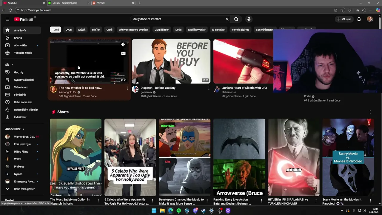
Task: Open options for Developers Changed the Music short
Action: [207, 201]
